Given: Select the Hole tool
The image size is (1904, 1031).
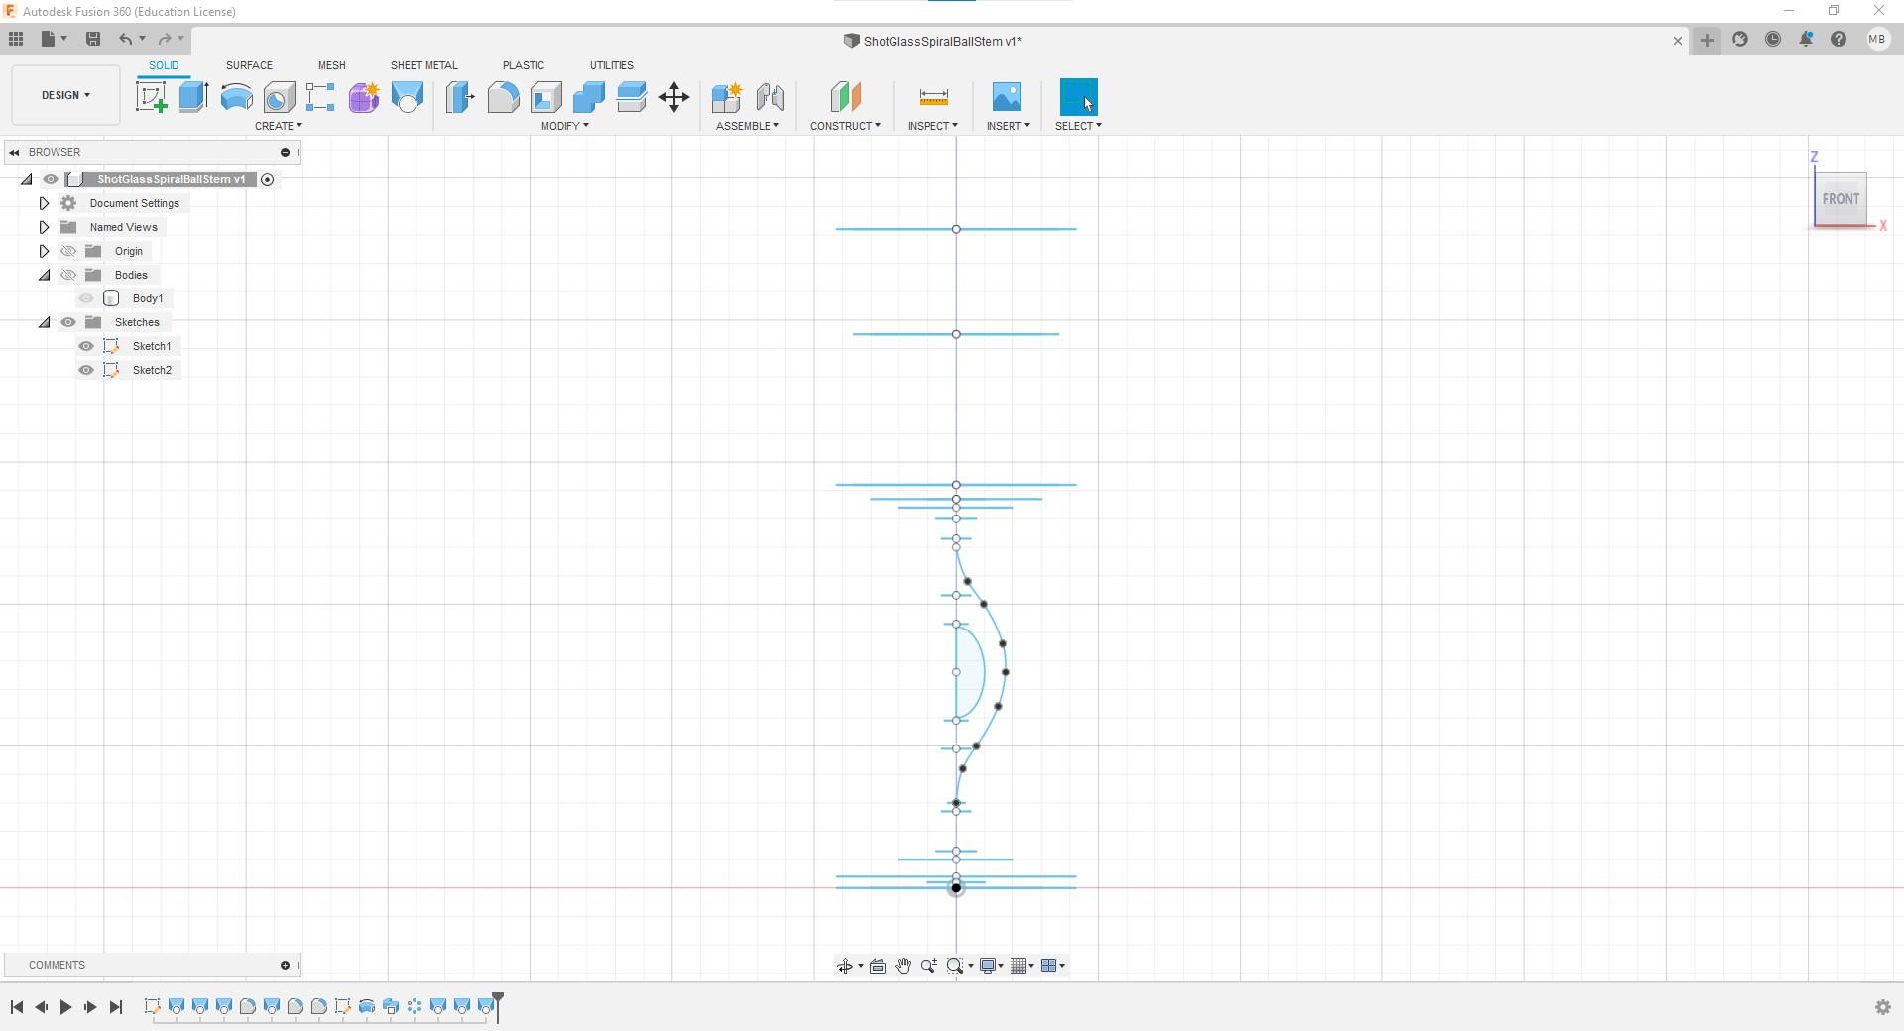Looking at the screenshot, I should click(x=279, y=97).
